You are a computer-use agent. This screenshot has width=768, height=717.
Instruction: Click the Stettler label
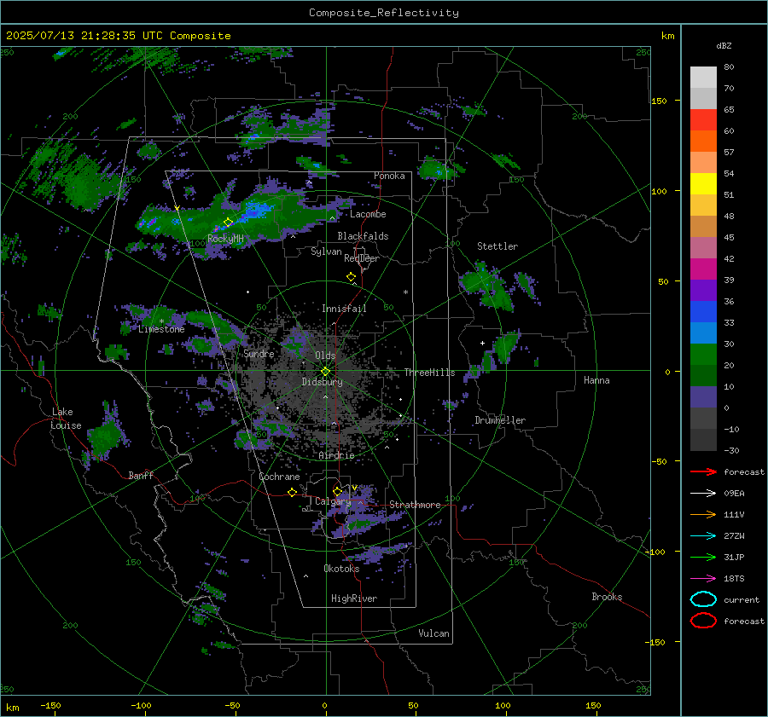pos(497,246)
